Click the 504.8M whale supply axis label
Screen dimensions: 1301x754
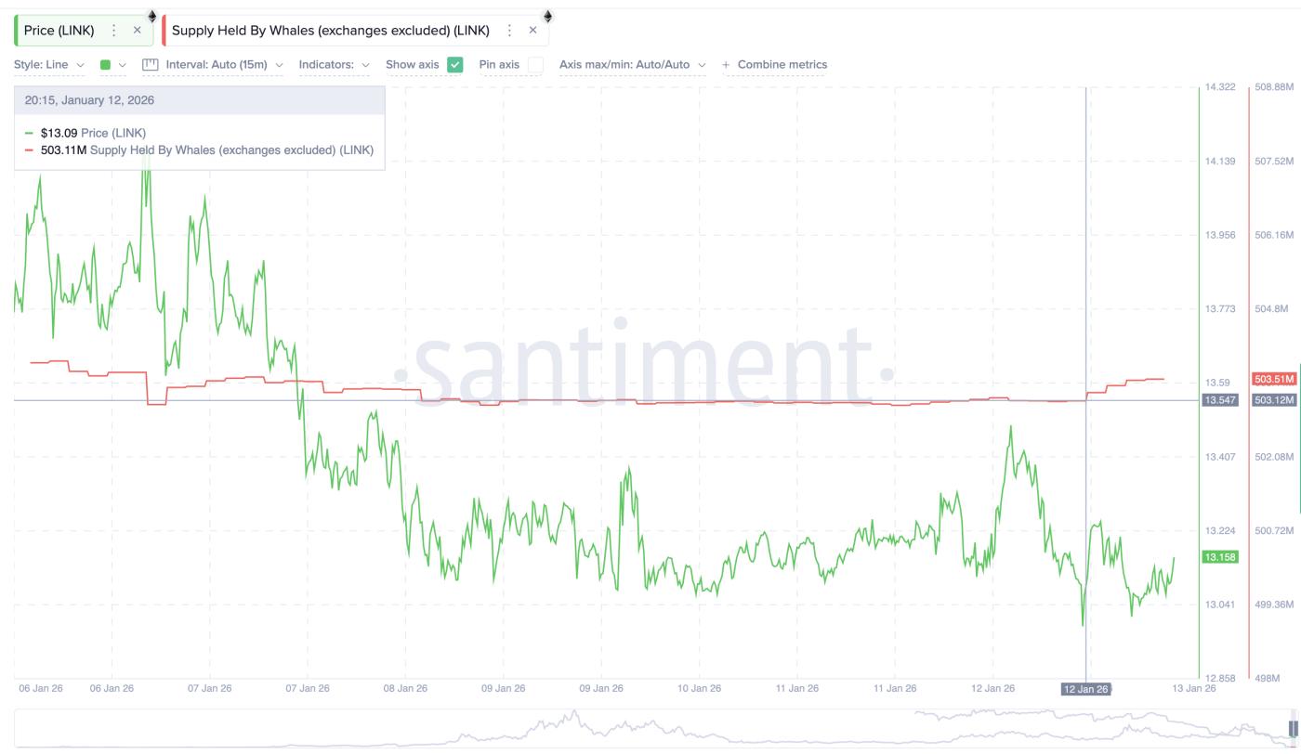pyautogui.click(x=1271, y=308)
